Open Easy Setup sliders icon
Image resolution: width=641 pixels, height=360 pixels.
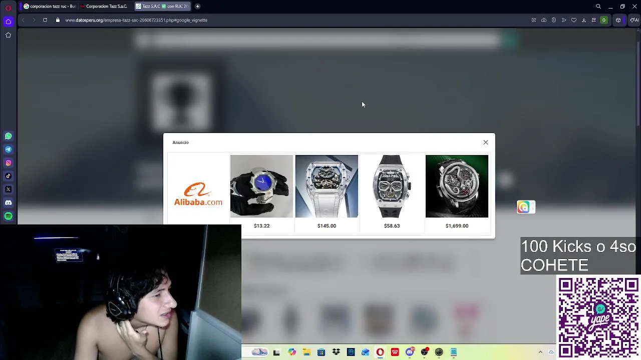point(594,20)
